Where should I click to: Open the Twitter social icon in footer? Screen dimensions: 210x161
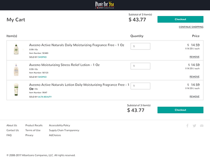tap(194, 126)
